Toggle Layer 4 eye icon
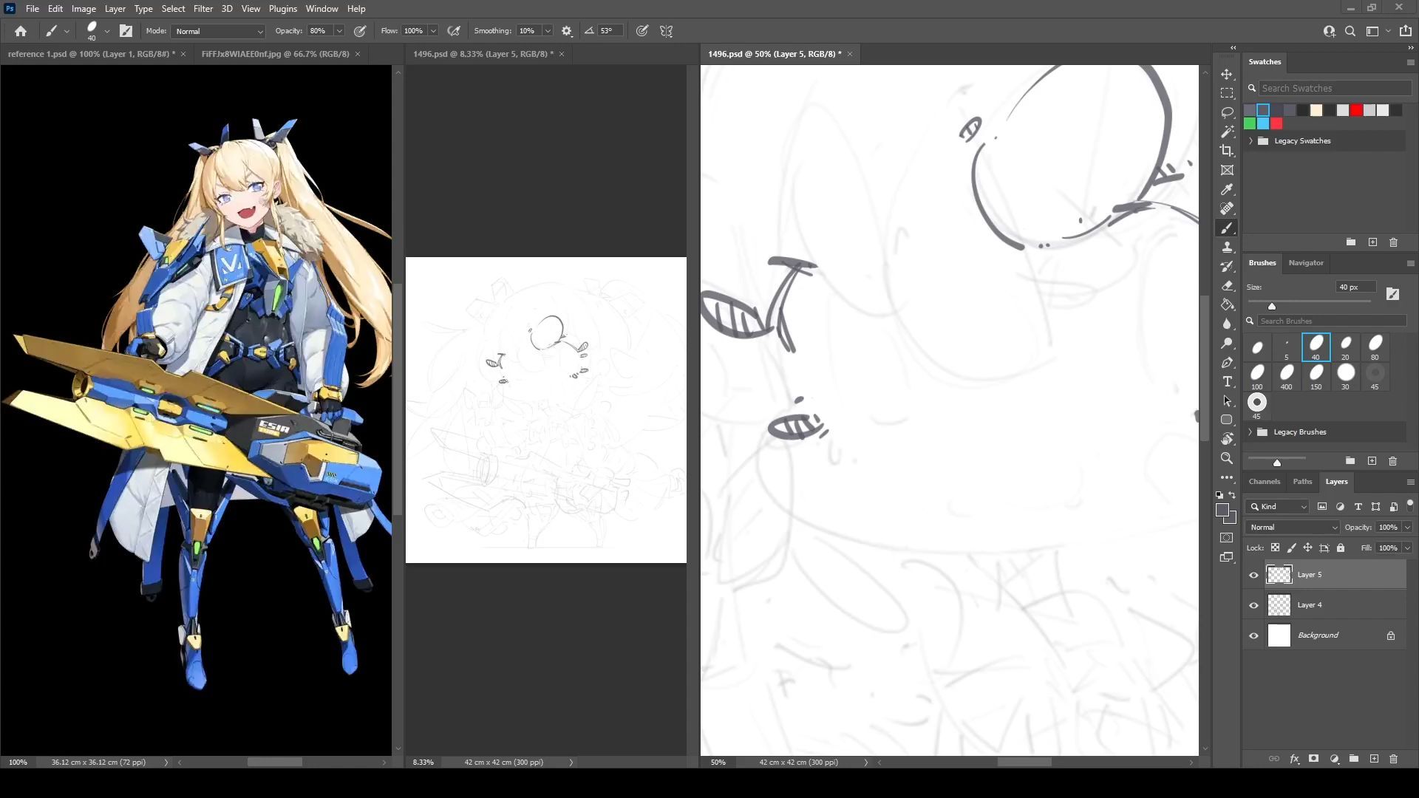The height and width of the screenshot is (798, 1419). click(x=1253, y=605)
